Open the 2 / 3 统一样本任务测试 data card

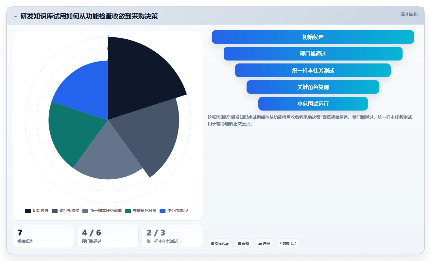click(172, 236)
